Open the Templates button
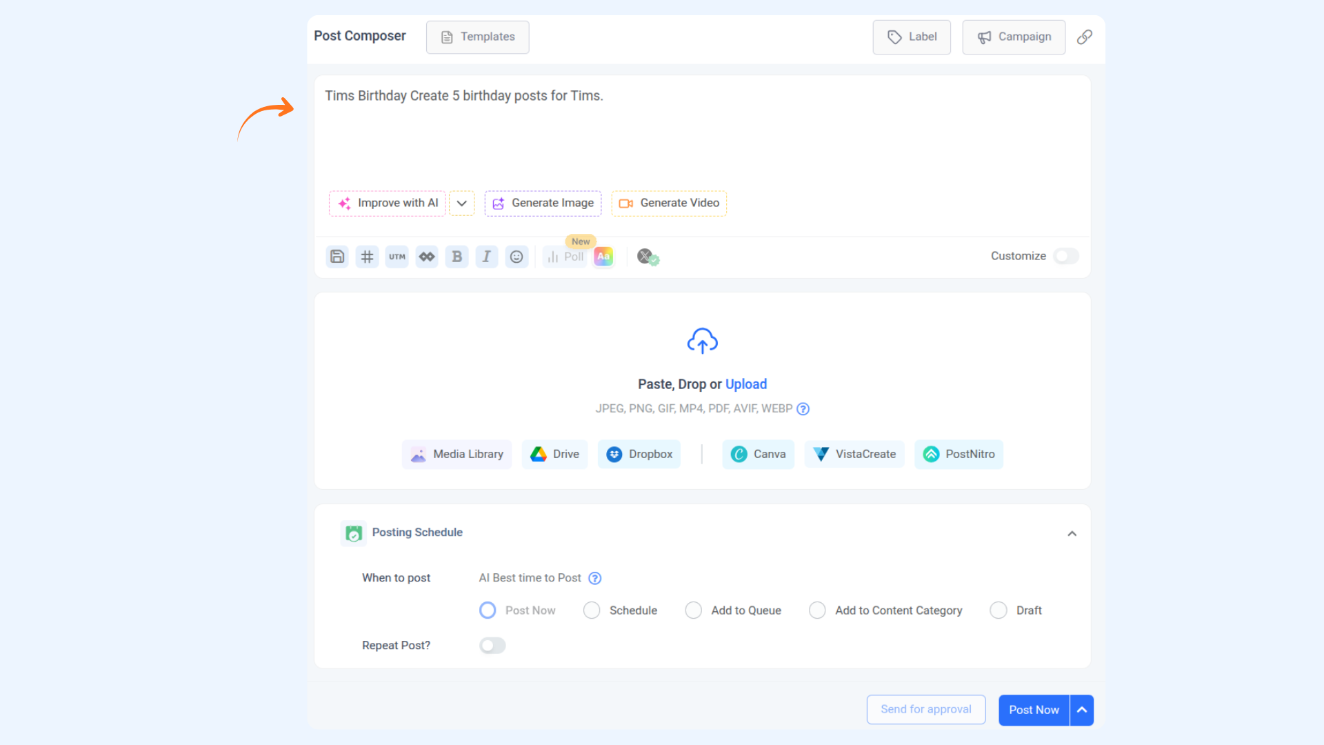This screenshot has height=745, width=1324. point(478,37)
